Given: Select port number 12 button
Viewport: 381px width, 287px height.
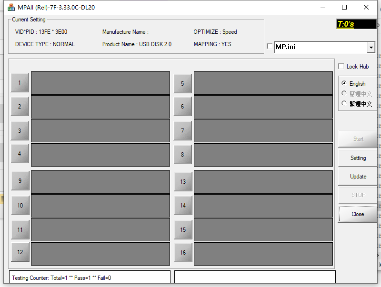Looking at the screenshot, I should (x=20, y=252).
